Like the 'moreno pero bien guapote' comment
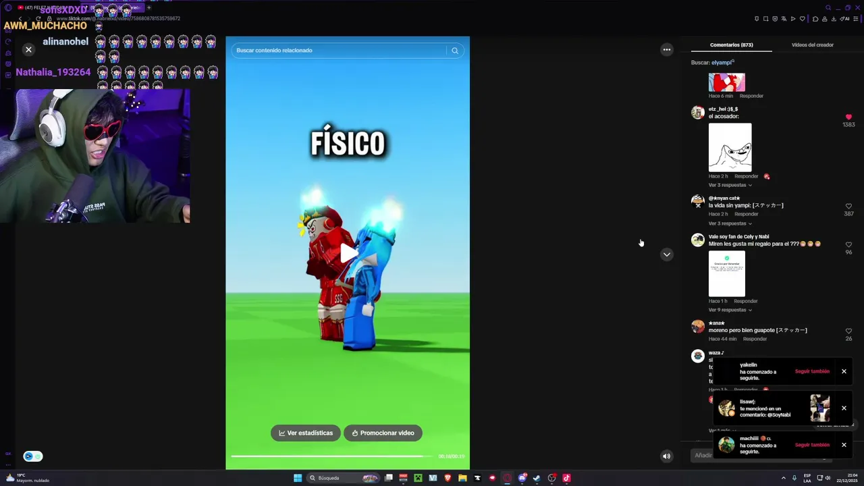 848,331
